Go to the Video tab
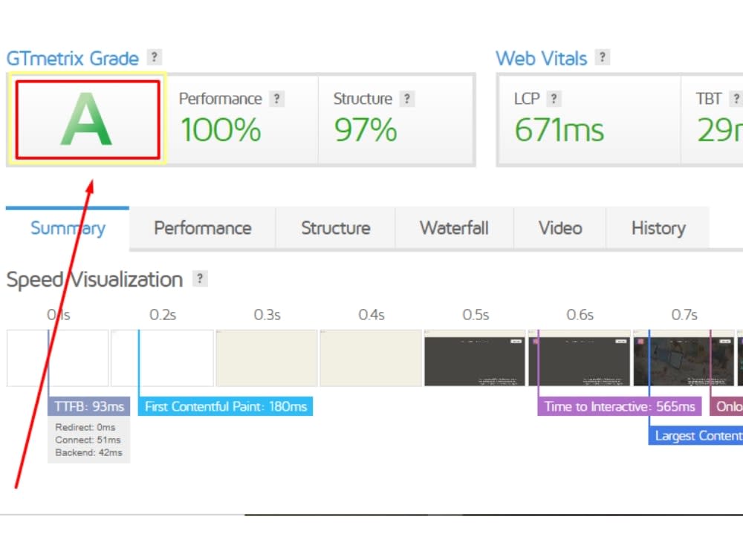The width and height of the screenshot is (743, 557). coord(560,228)
